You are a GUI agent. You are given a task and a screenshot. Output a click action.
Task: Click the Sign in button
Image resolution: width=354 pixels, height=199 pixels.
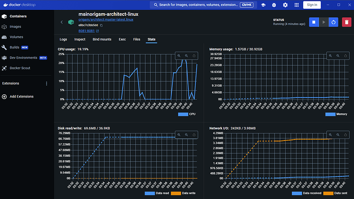(x=312, y=5)
